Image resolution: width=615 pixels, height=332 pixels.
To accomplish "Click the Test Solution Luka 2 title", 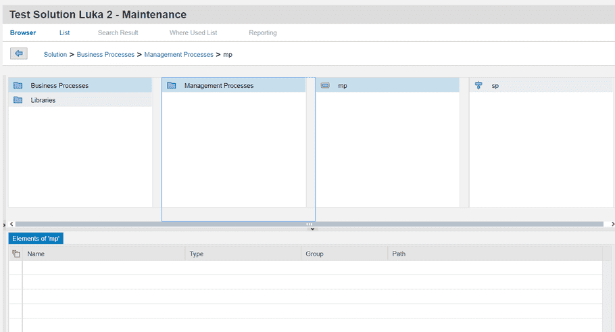I will 98,14.
